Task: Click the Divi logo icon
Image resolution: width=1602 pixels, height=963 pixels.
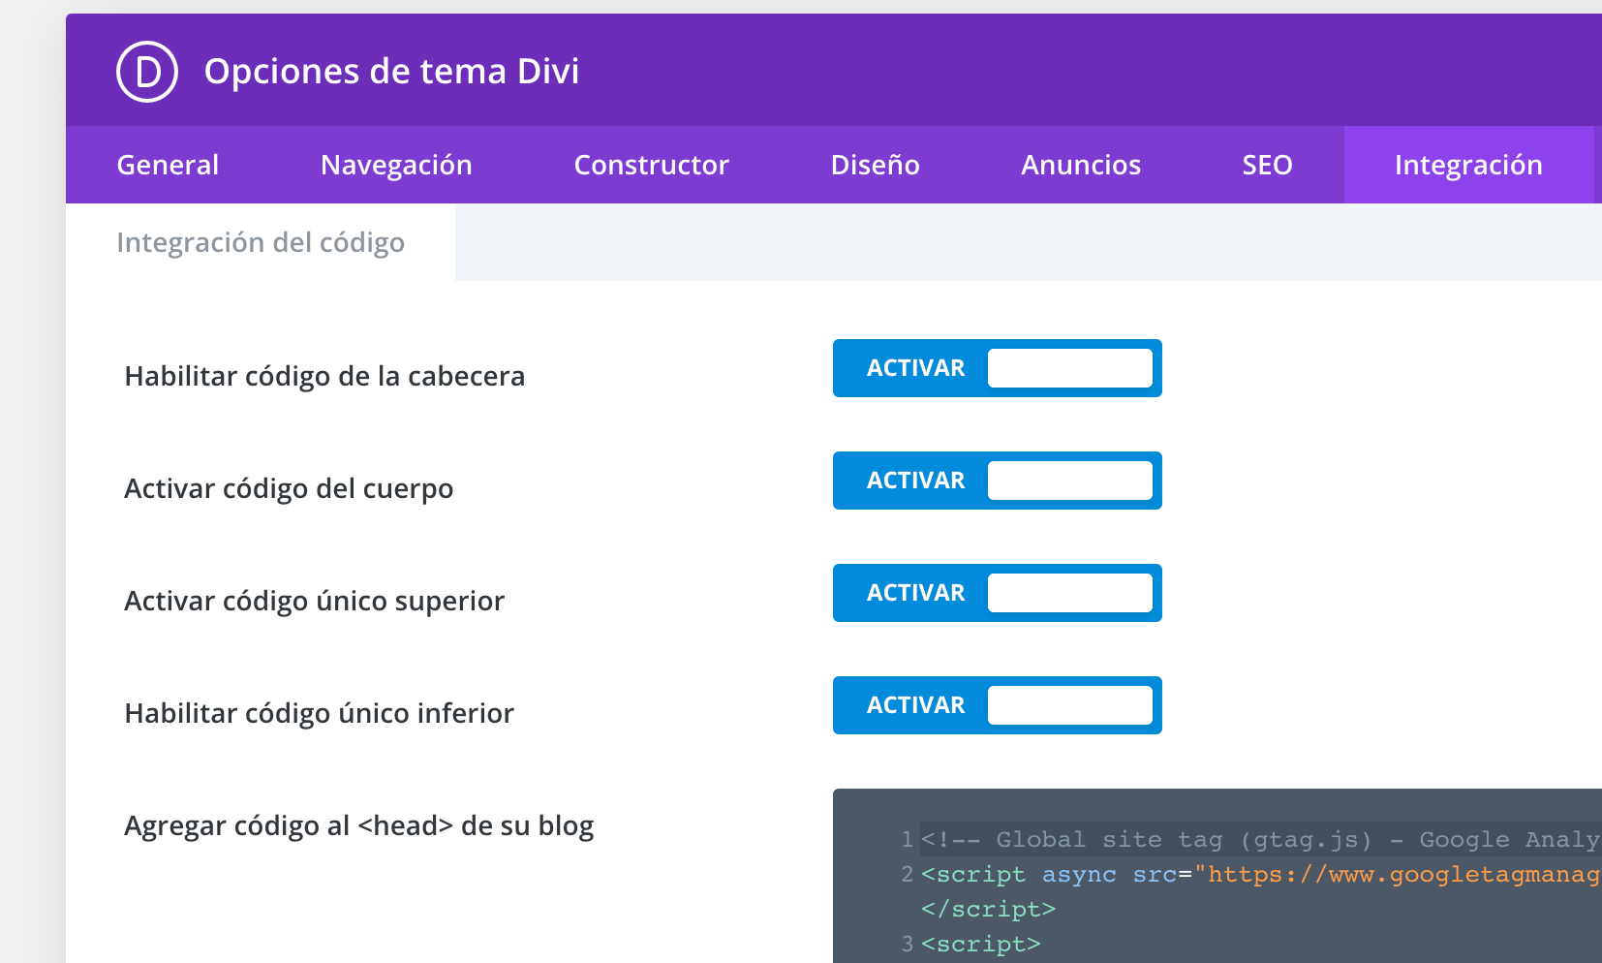Action: 147,72
